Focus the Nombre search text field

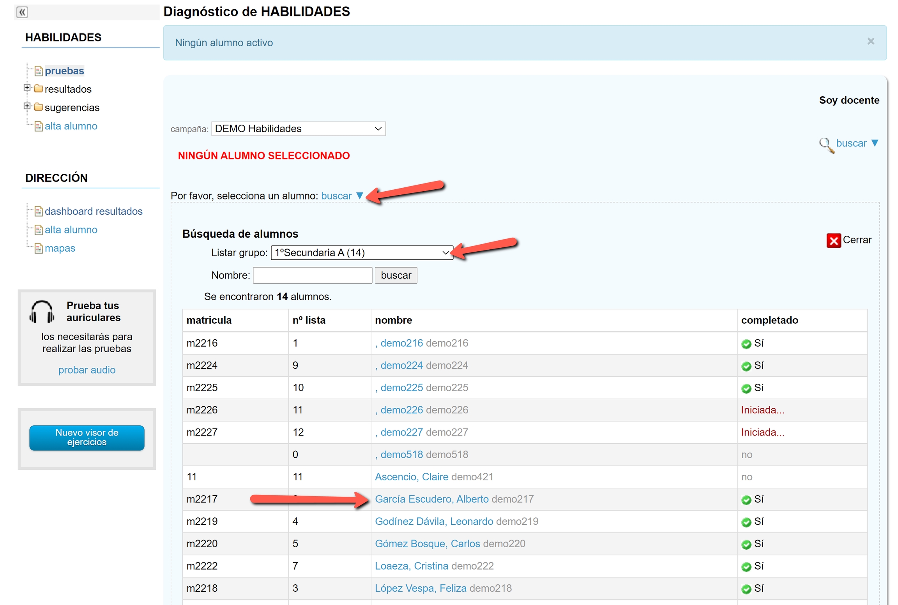coord(312,275)
